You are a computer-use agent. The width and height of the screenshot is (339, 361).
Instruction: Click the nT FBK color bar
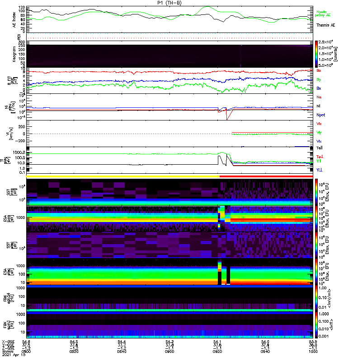[x=316, y=325]
